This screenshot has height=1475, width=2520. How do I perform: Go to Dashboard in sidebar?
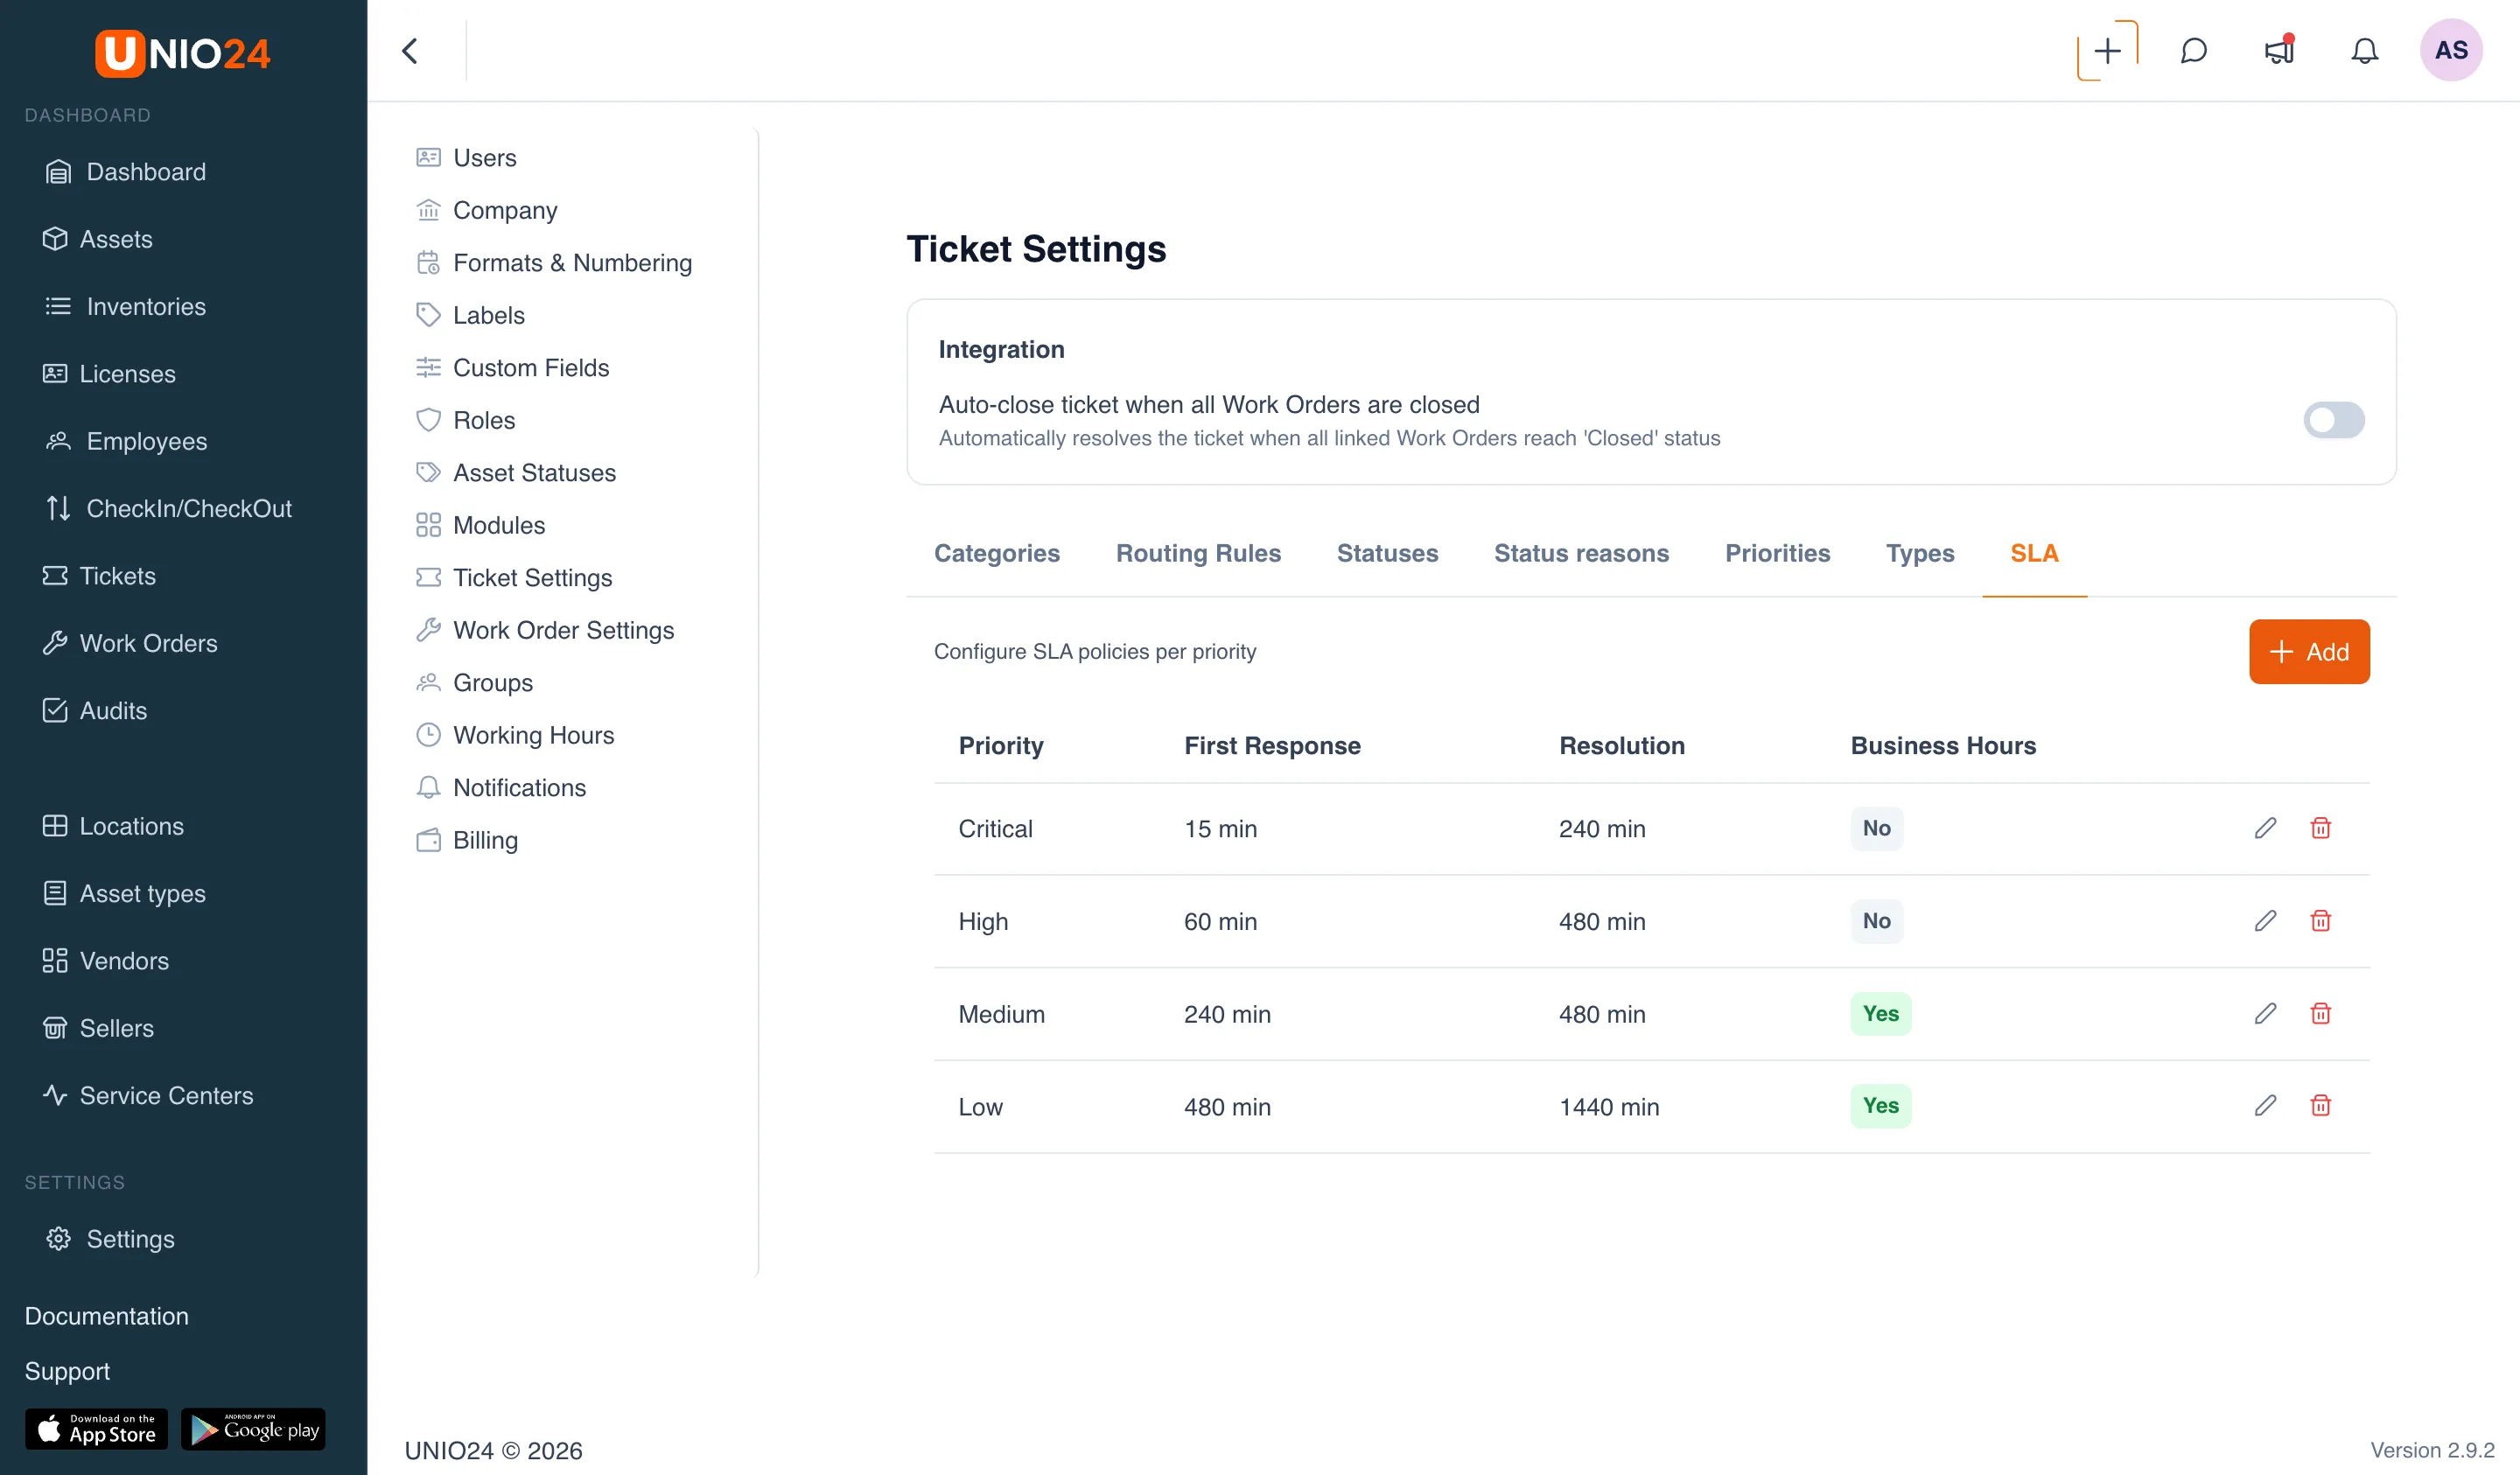point(126,172)
